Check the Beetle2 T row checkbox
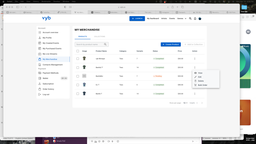Image resolution: width=256 pixels, height=144 pixels. [78, 67]
